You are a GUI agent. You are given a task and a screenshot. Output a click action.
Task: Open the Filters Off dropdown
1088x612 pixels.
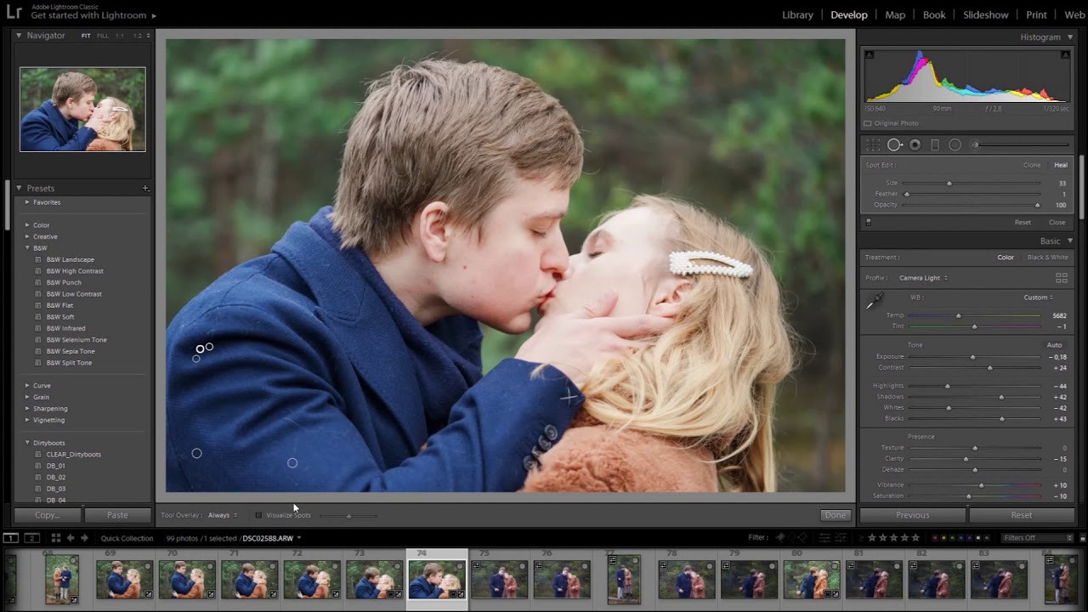click(1037, 538)
